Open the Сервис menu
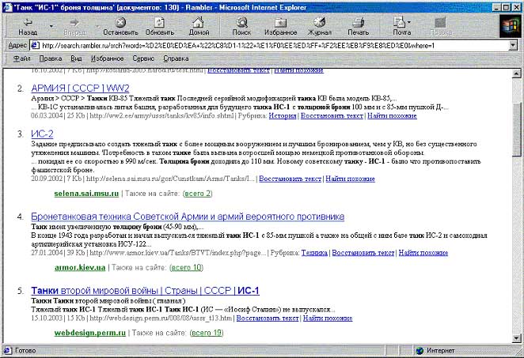This screenshot has height=358, width=524. pyautogui.click(x=143, y=58)
